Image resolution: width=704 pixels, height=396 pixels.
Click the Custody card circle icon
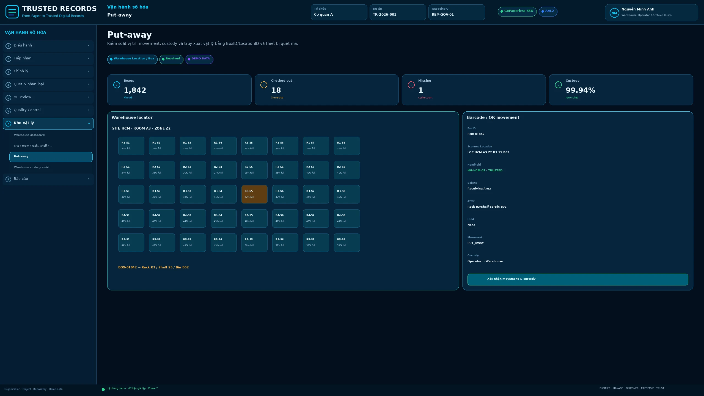pos(558,85)
